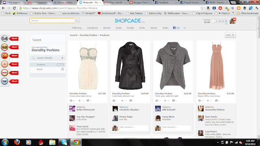Click the WIN badge in left sidebar
This screenshot has width=260, height=146.
click(4, 47)
